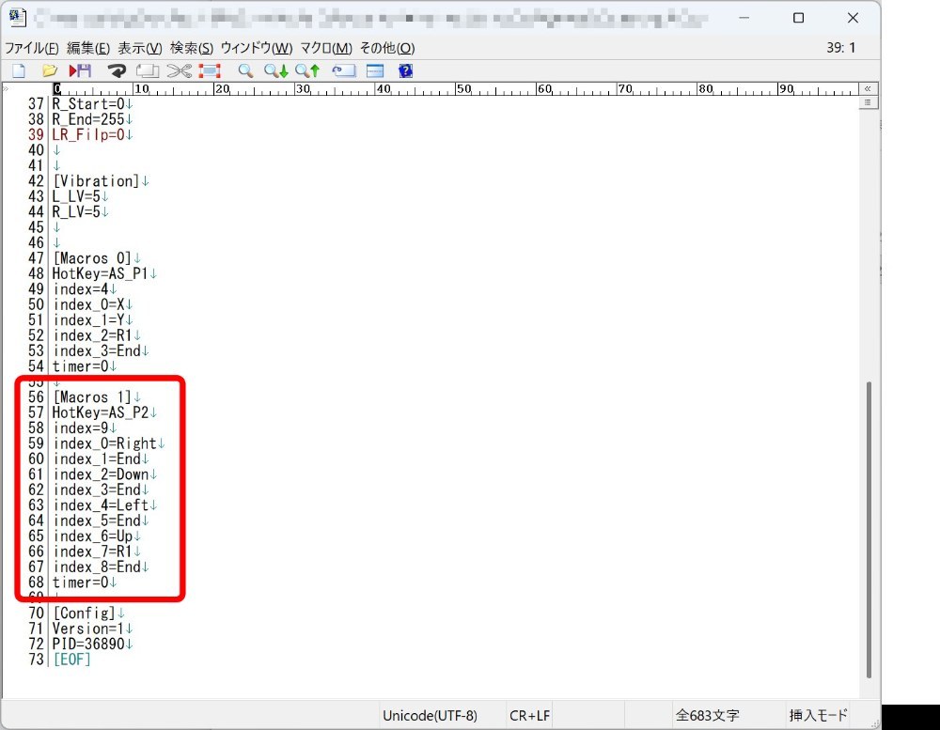Click the line index_2=Down
940x730 pixels.
click(101, 474)
